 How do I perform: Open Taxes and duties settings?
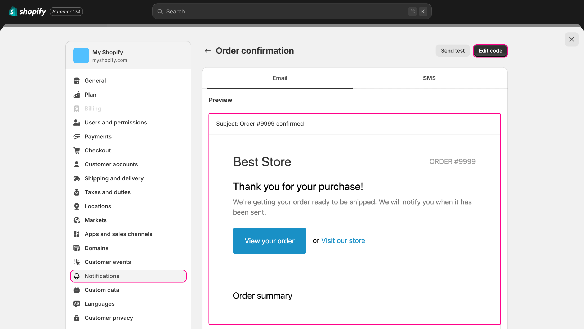[107, 192]
